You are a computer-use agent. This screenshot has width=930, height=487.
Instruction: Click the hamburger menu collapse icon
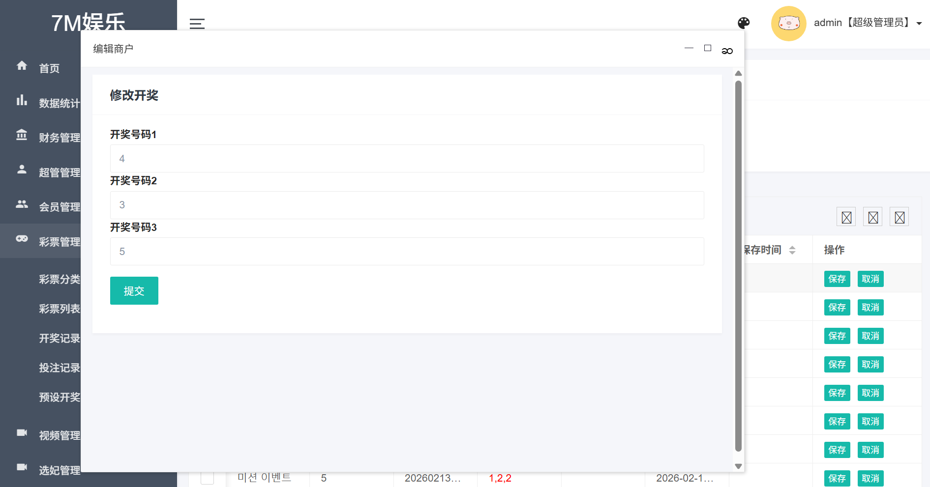point(197,23)
